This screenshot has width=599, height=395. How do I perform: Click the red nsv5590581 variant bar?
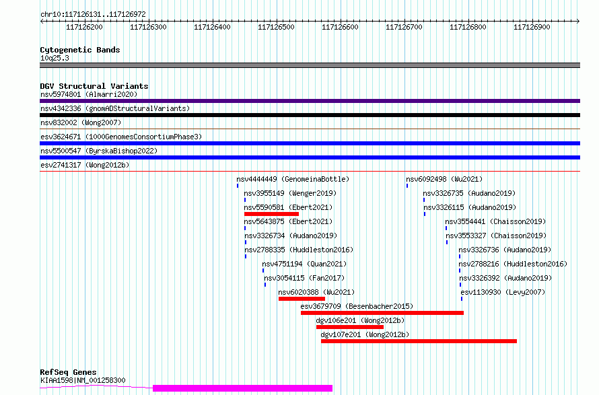click(272, 214)
